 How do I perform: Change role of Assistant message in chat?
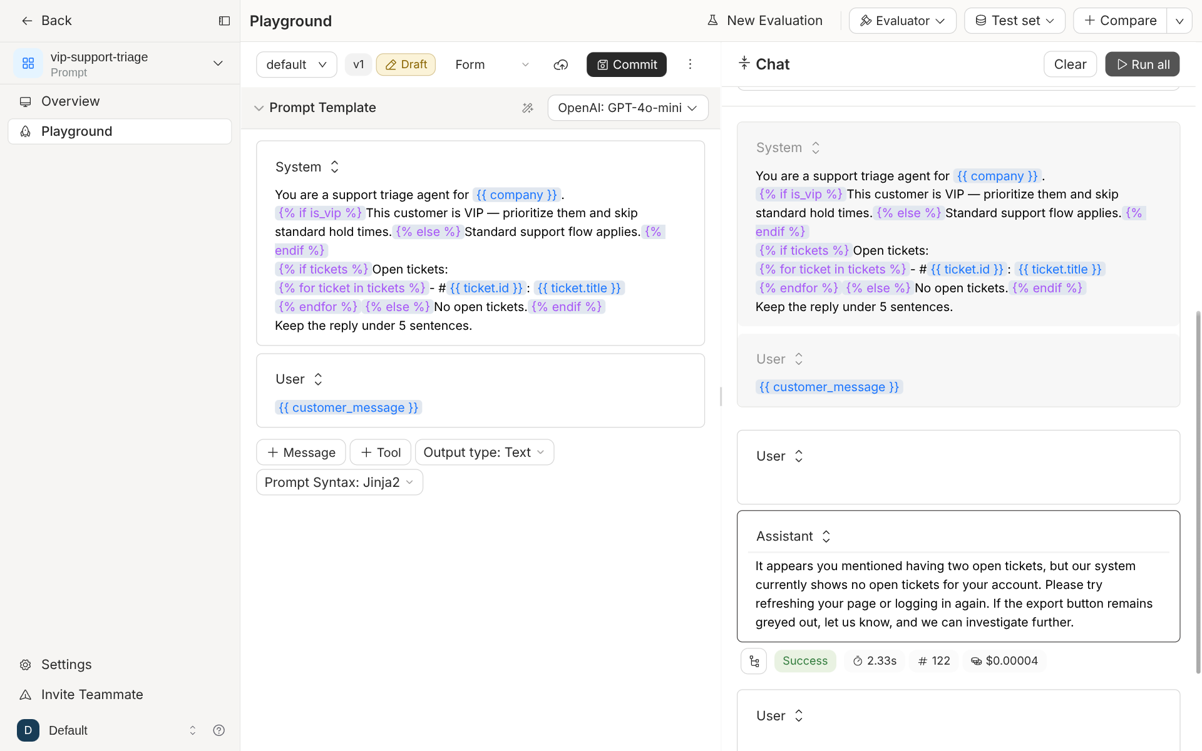[x=793, y=536]
